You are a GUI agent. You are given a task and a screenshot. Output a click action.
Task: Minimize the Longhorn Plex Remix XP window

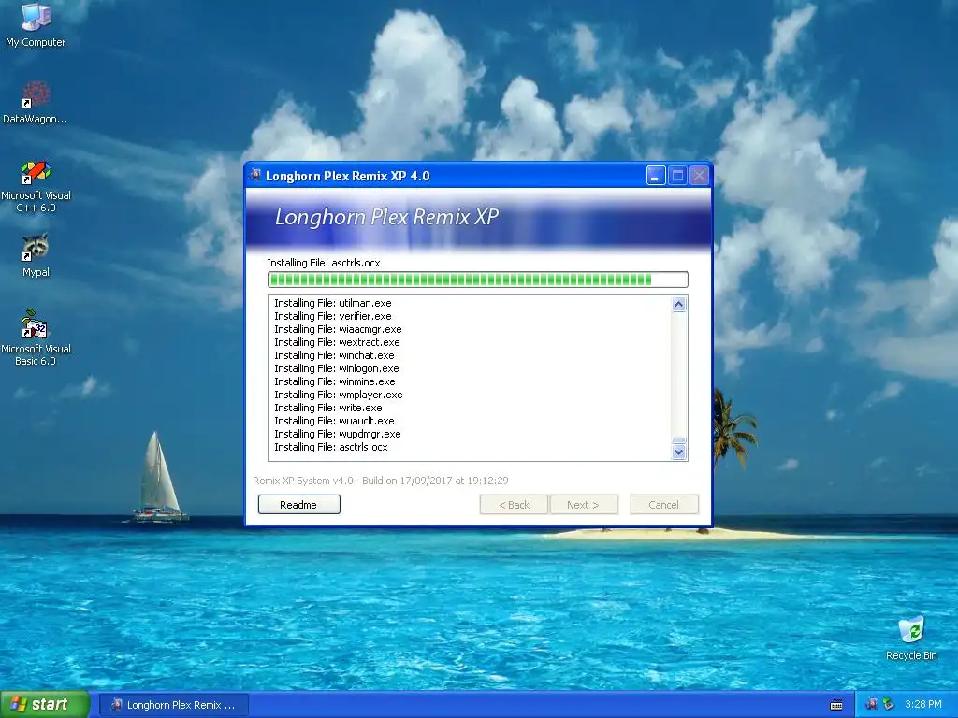(x=656, y=176)
